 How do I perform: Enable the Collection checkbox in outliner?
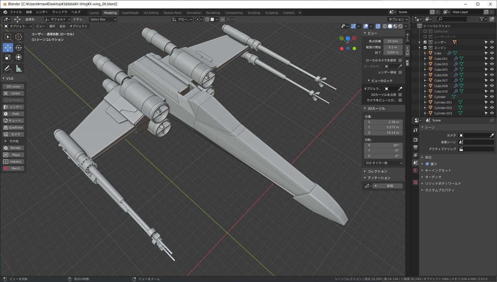(x=425, y=31)
